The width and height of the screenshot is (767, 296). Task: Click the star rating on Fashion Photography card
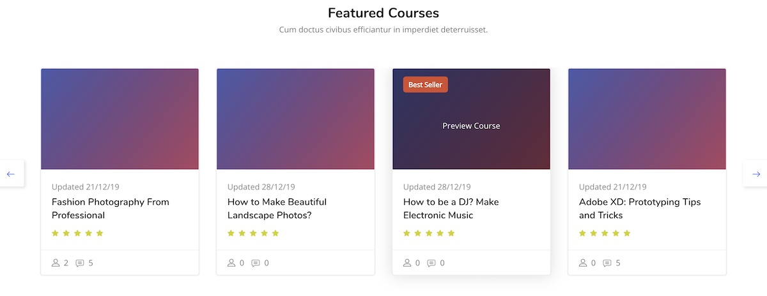[77, 233]
